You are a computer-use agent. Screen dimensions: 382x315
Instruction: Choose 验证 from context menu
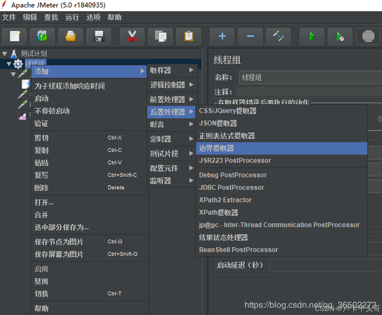click(89, 123)
